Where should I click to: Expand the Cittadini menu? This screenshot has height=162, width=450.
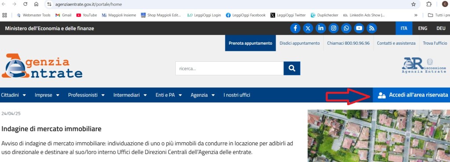tap(14, 95)
